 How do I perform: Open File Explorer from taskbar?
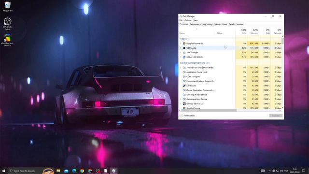(58, 171)
